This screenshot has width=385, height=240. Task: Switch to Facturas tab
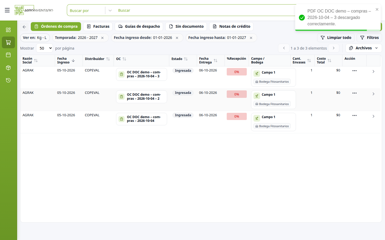[98, 26]
